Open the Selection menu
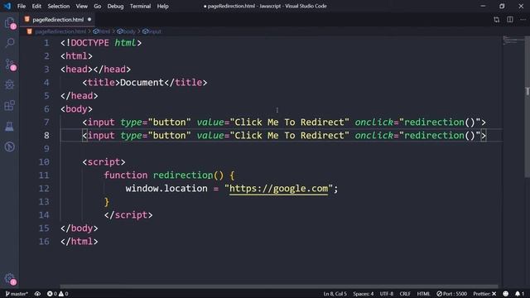This screenshot has height=298, width=530. click(59, 6)
